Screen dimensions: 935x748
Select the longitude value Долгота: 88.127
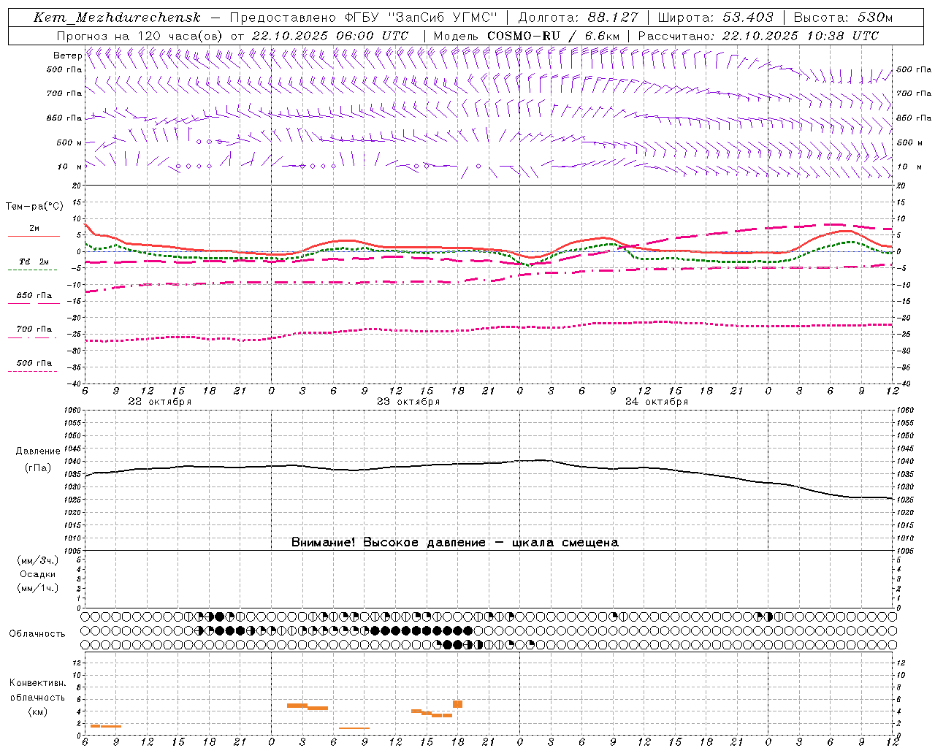578,18
